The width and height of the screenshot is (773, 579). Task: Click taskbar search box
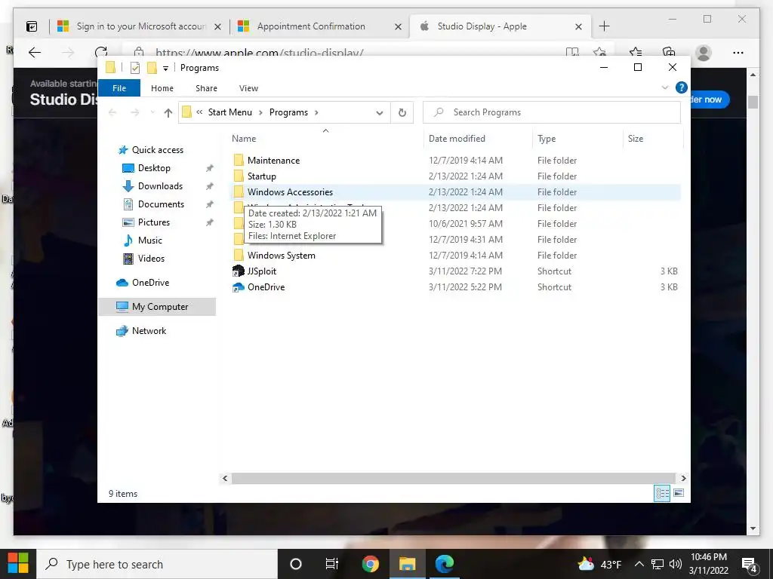coord(157,564)
